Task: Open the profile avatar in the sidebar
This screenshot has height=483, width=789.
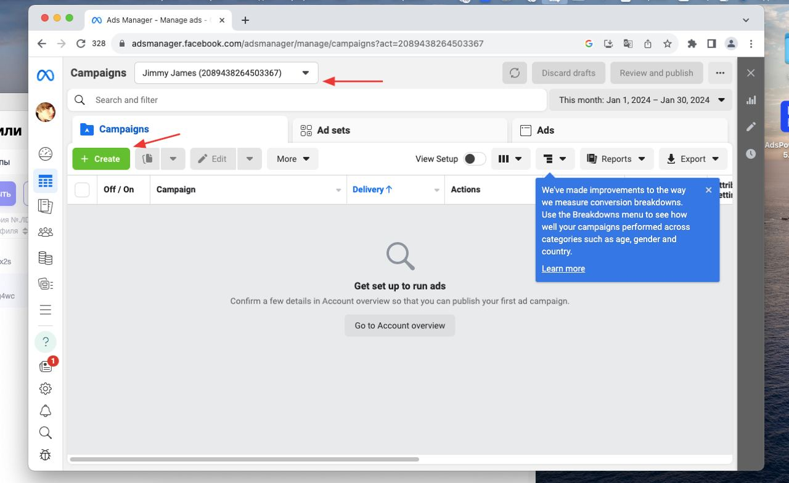Action: coord(45,112)
